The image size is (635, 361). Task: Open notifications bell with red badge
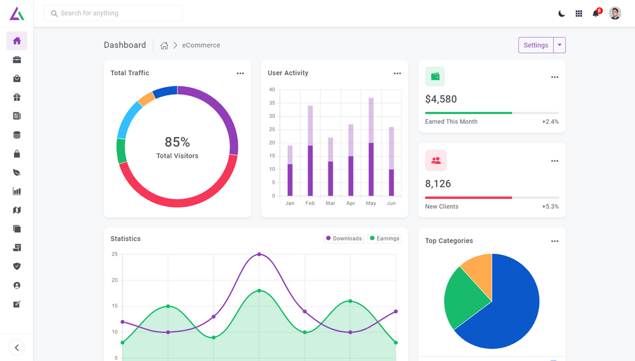coord(596,13)
